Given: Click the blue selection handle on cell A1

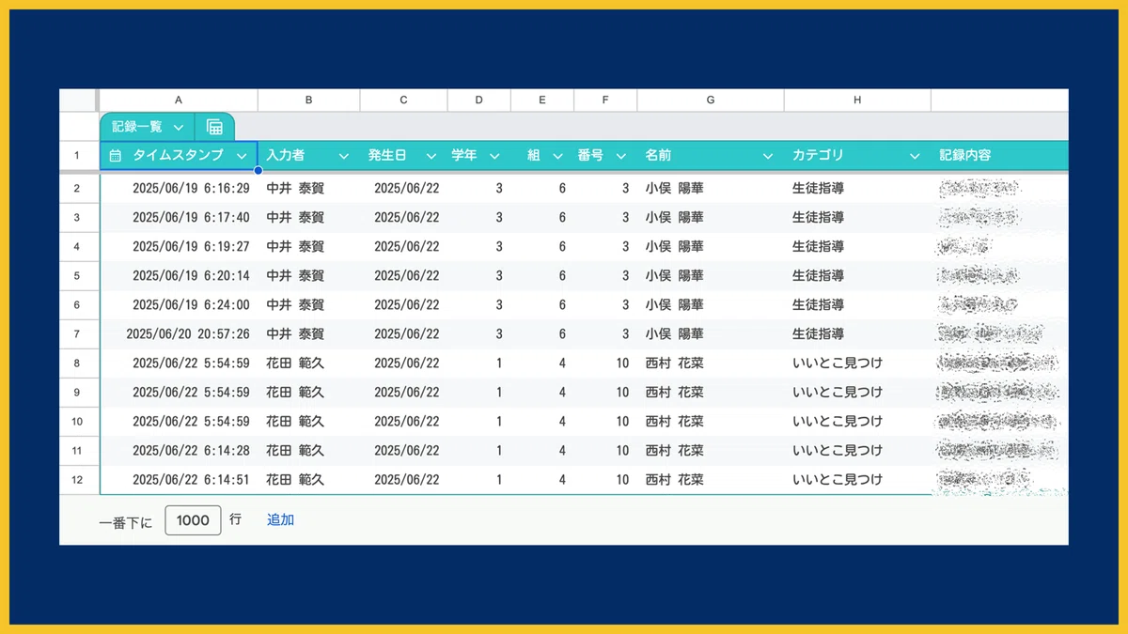Looking at the screenshot, I should [258, 170].
